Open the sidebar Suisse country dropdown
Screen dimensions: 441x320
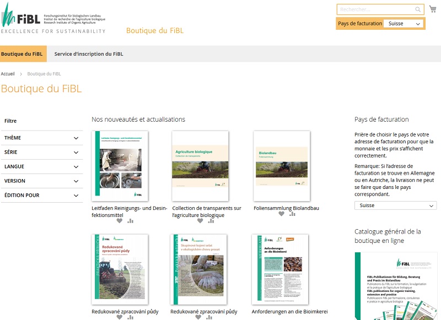[x=395, y=205]
